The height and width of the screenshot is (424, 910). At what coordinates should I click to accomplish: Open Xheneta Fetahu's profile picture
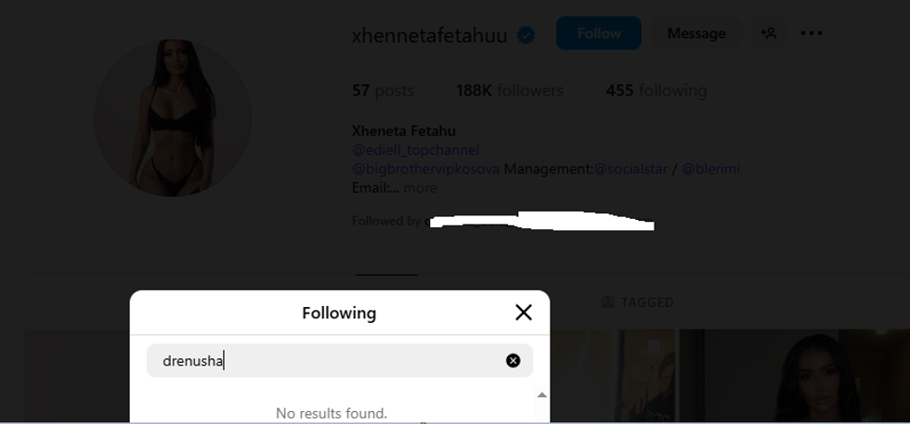tap(173, 118)
